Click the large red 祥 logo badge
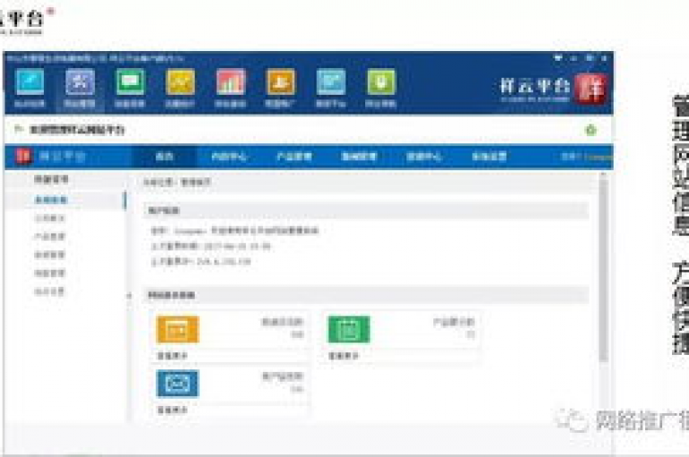The height and width of the screenshot is (457, 689). (x=590, y=88)
